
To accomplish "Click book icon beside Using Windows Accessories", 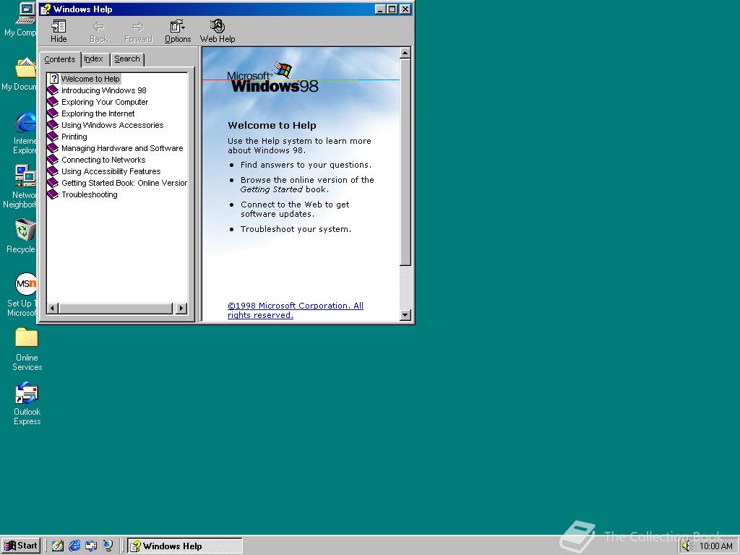I will coord(53,125).
